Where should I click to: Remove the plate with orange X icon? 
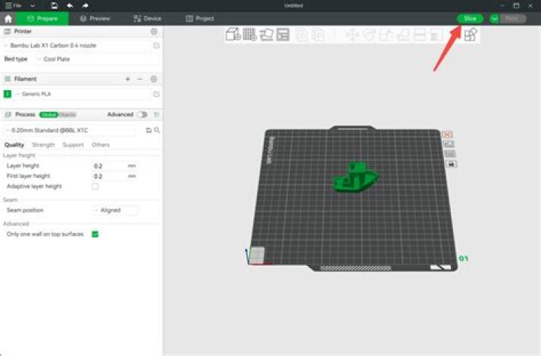pyautogui.click(x=447, y=134)
